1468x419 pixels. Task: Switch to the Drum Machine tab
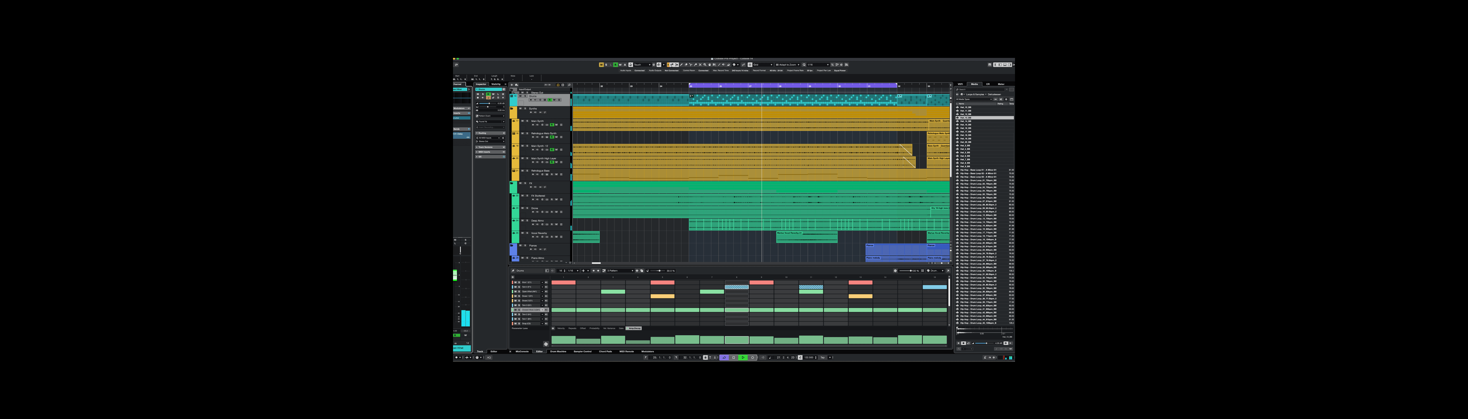559,351
